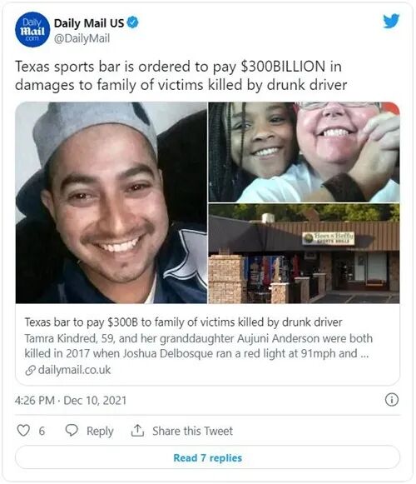Open the tweet info circle icon
Image resolution: width=416 pixels, height=484 pixels.
(x=392, y=400)
